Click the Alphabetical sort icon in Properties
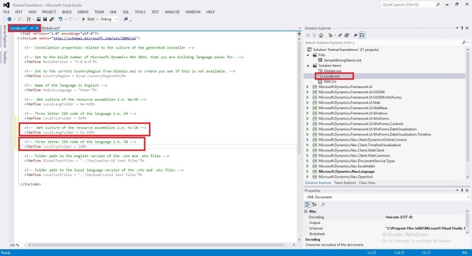The height and width of the screenshot is (256, 472). [314, 204]
